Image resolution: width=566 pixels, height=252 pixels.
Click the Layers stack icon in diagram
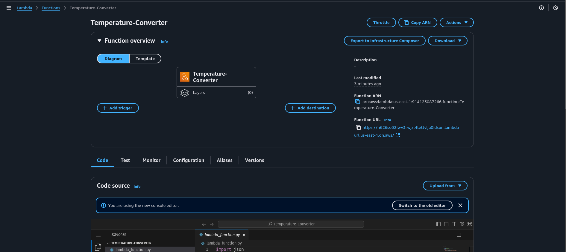click(x=185, y=93)
